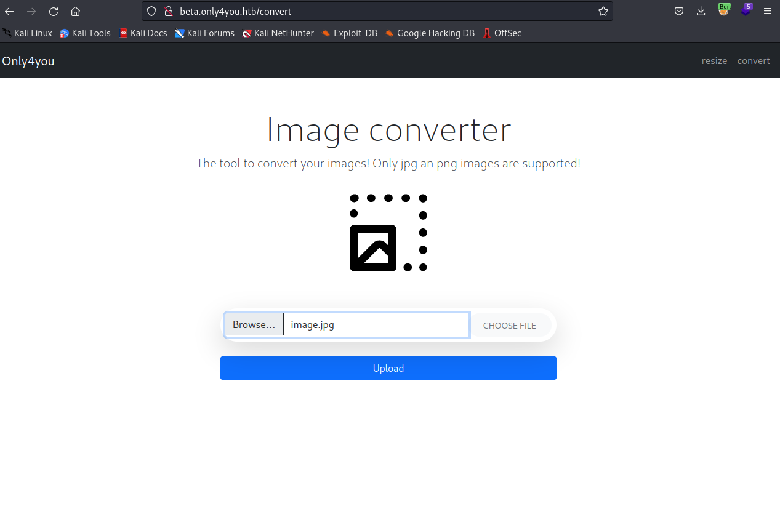
Task: Click the purple extension badge showing 5
Action: pos(746,10)
